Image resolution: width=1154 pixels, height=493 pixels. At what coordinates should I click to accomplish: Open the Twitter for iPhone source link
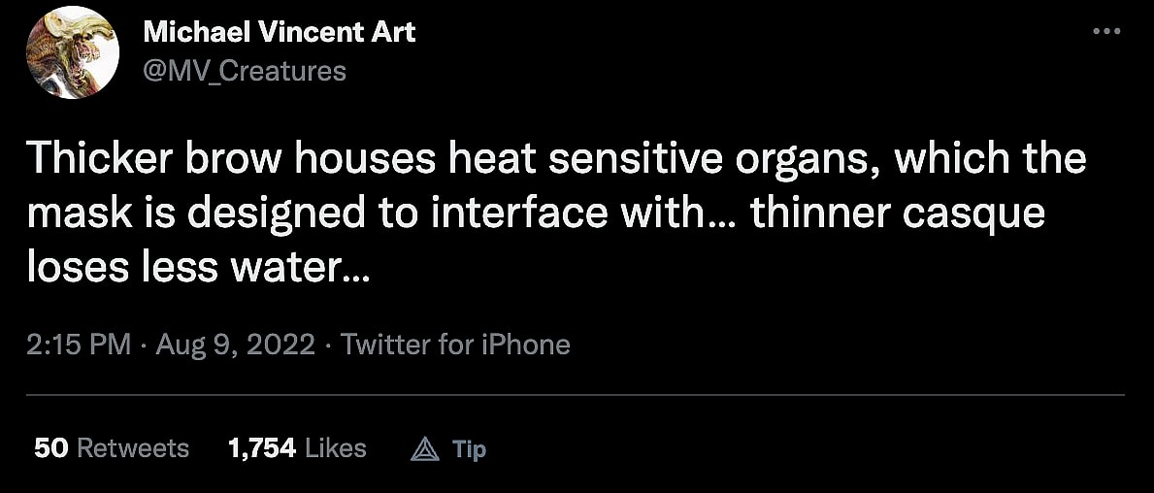(456, 344)
